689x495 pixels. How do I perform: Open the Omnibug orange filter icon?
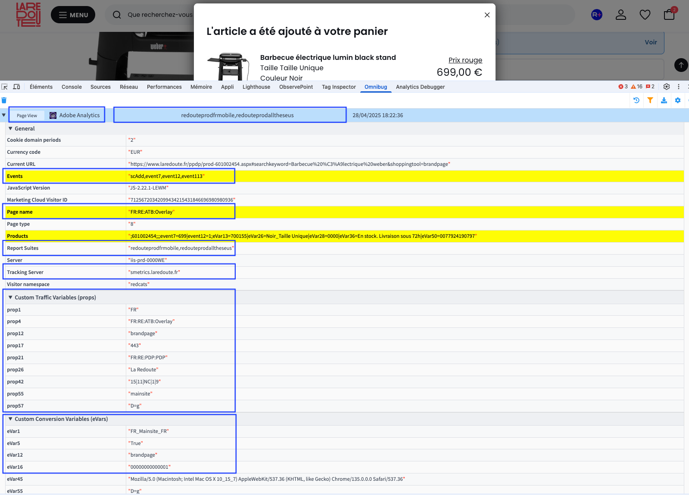650,100
